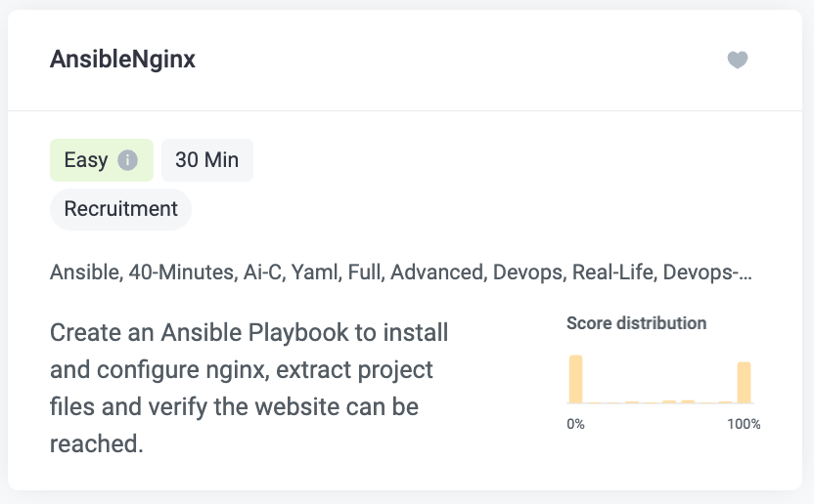Click the Ansible Playbook description paragraph
The height and width of the screenshot is (504, 814).
pyautogui.click(x=249, y=388)
